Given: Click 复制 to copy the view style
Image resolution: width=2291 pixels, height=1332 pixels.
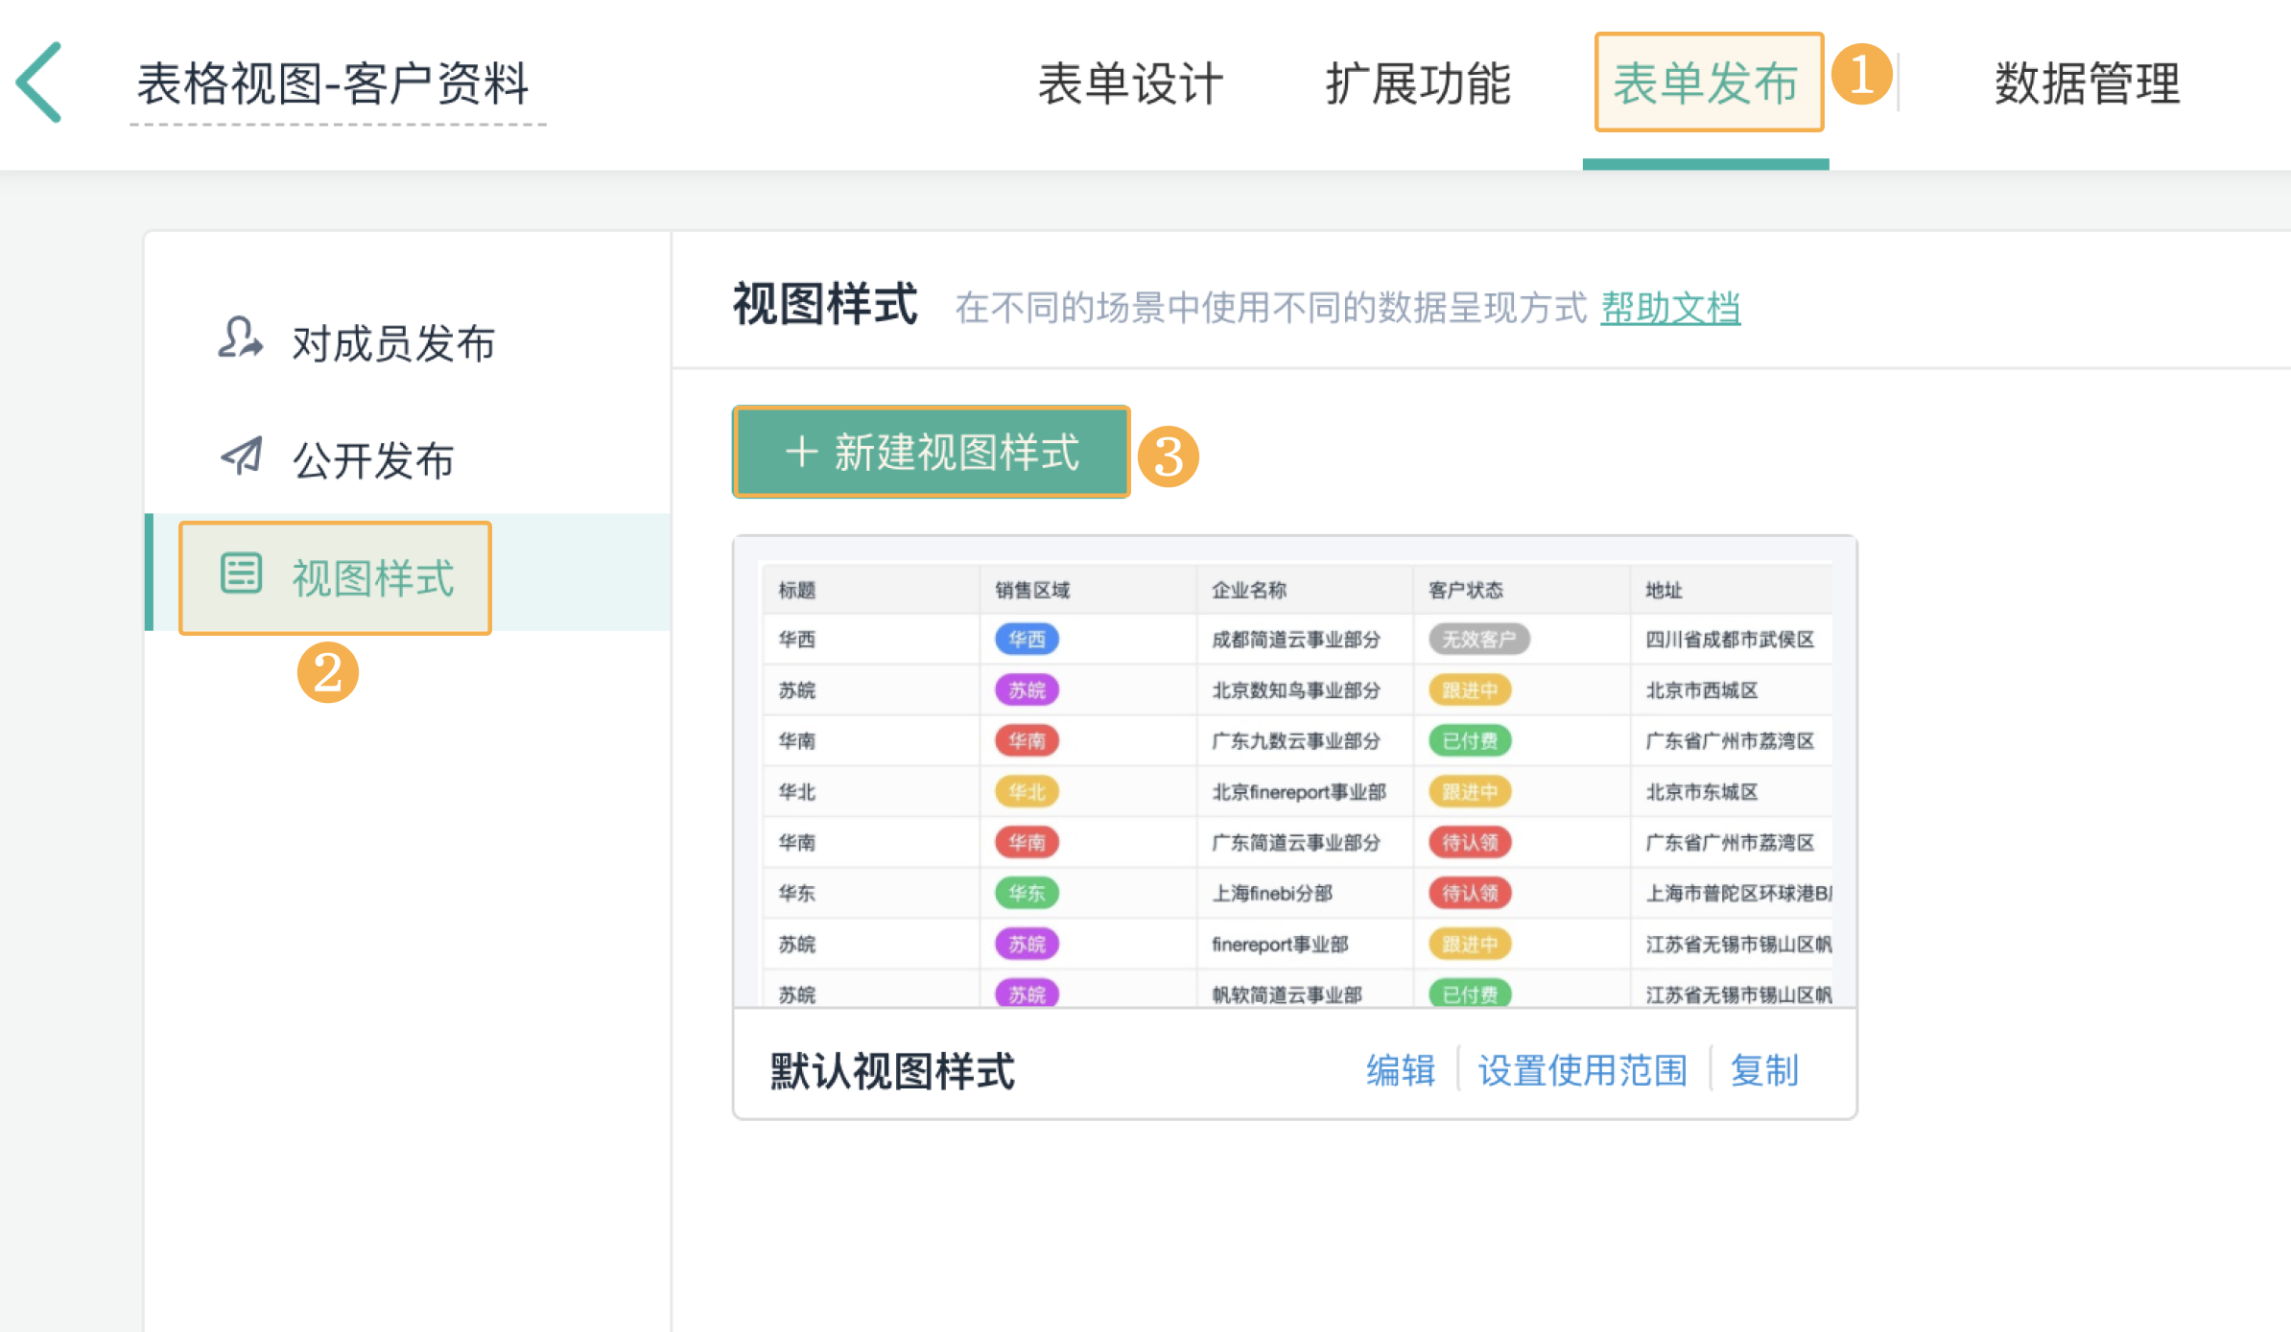Looking at the screenshot, I should point(1765,1070).
